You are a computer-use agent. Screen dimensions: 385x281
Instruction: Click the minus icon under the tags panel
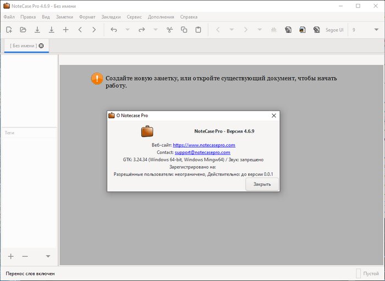point(25,256)
